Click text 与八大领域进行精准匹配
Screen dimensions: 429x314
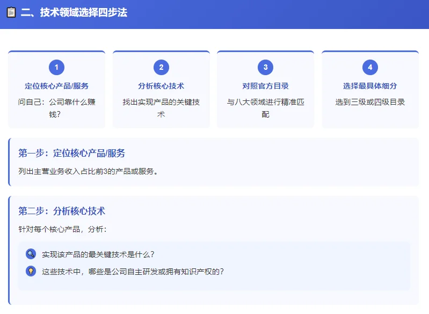(x=265, y=108)
